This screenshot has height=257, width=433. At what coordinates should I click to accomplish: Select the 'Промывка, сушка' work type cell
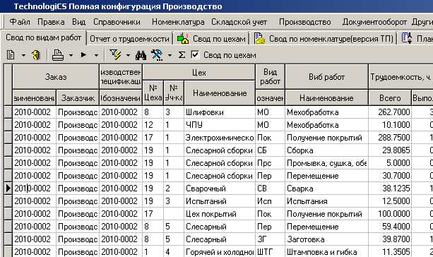tap(326, 163)
